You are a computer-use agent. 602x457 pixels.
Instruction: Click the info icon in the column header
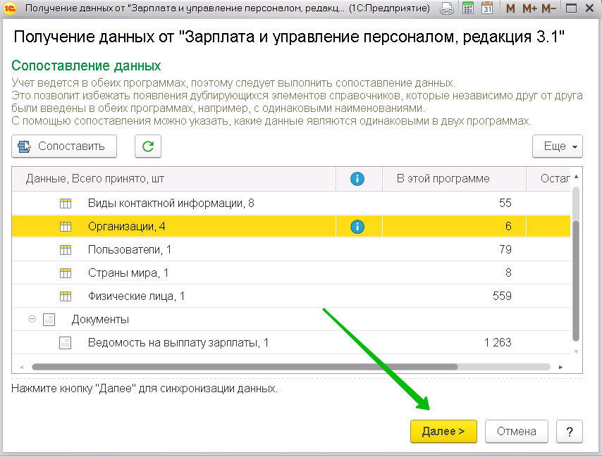pyautogui.click(x=357, y=179)
